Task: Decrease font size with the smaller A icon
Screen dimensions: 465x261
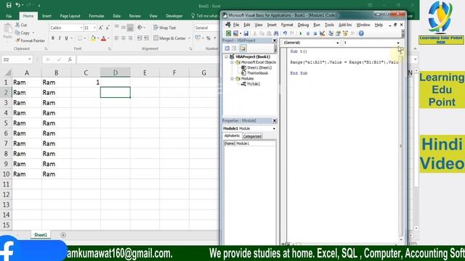Action: (x=108, y=28)
